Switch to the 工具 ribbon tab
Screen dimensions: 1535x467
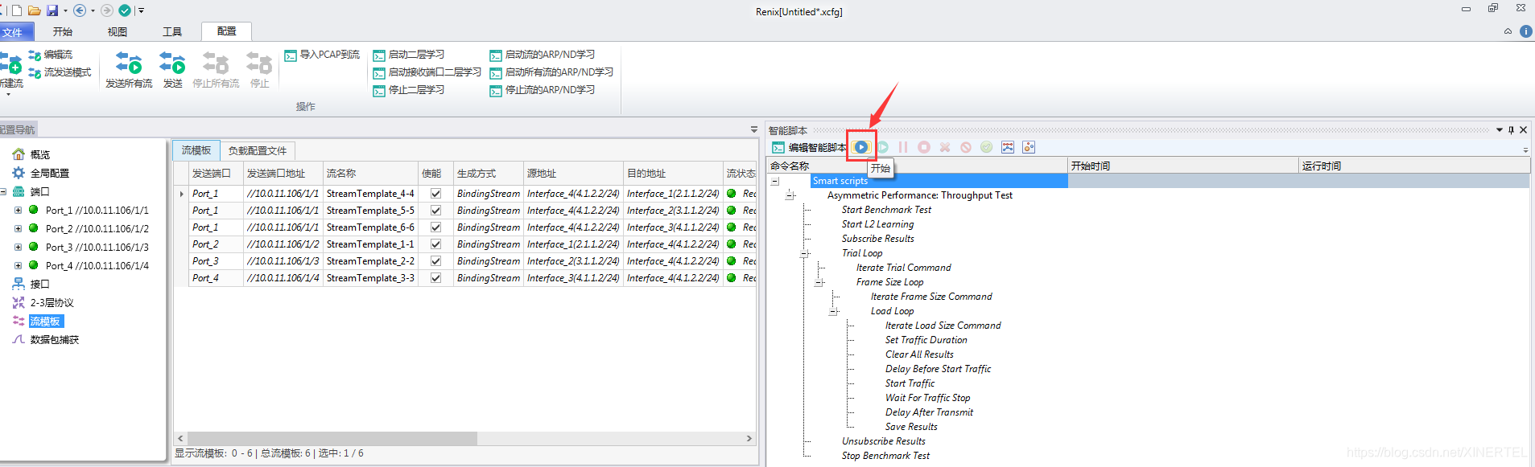(x=172, y=32)
